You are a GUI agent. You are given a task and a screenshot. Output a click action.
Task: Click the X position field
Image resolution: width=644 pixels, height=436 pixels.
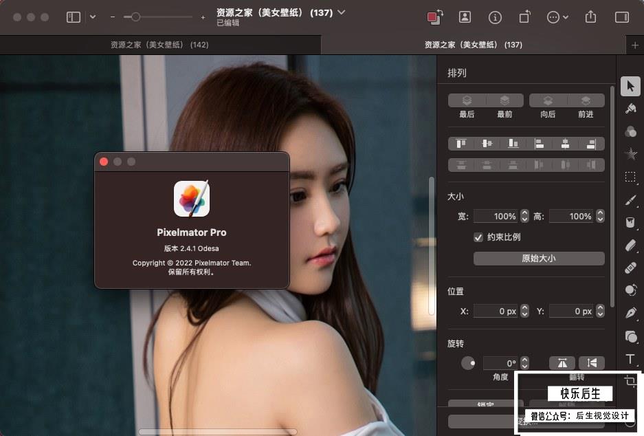point(496,311)
